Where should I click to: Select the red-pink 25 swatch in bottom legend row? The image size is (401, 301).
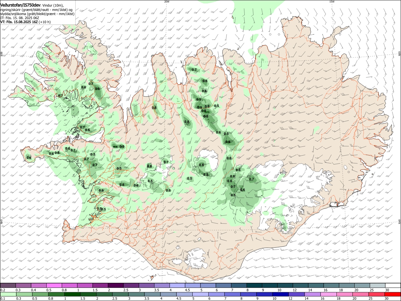pyautogui.click(x=377, y=294)
